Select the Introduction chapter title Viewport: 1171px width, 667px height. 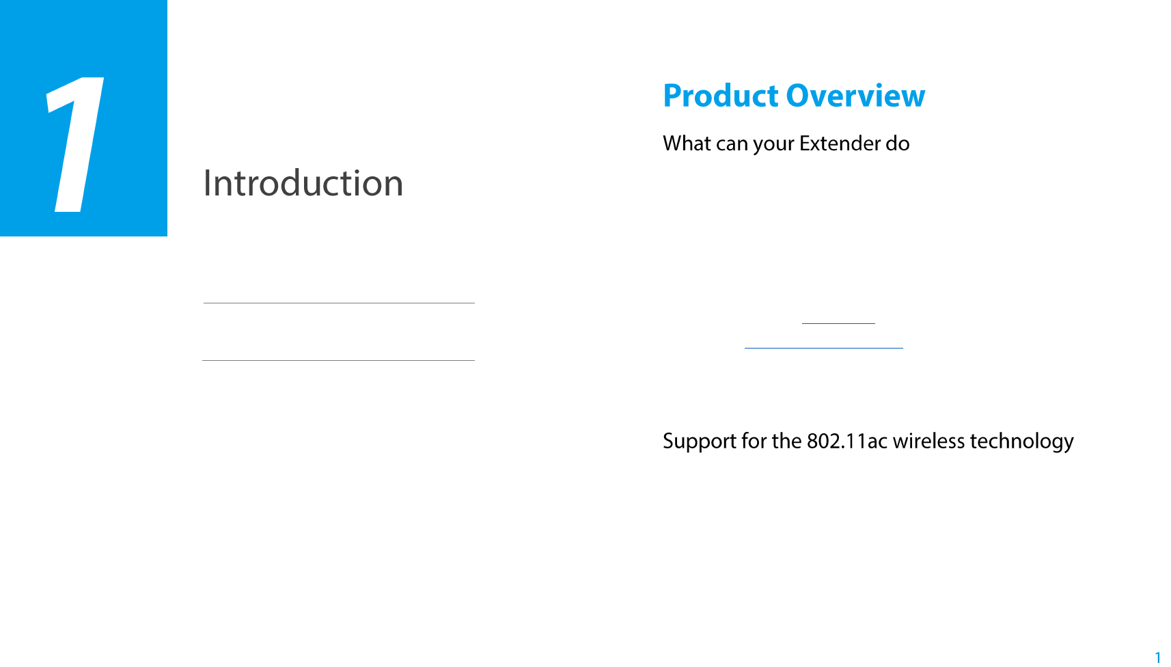click(x=303, y=183)
